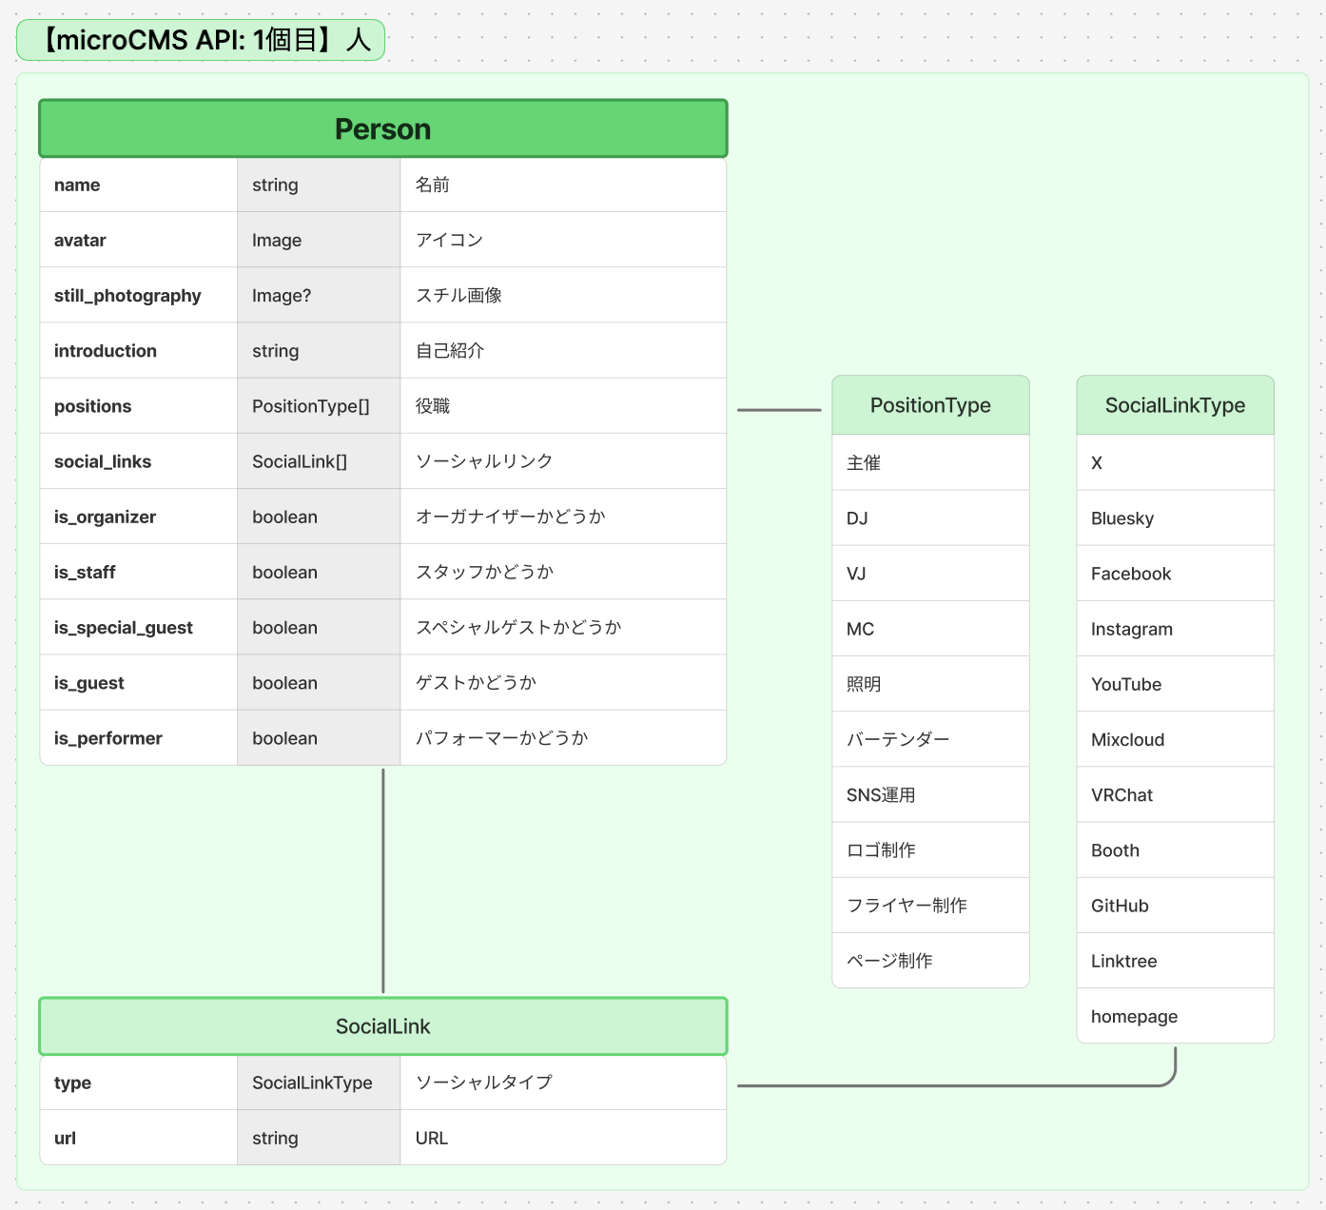The image size is (1326, 1210).
Task: Select the name field row in Person
Action: click(380, 185)
